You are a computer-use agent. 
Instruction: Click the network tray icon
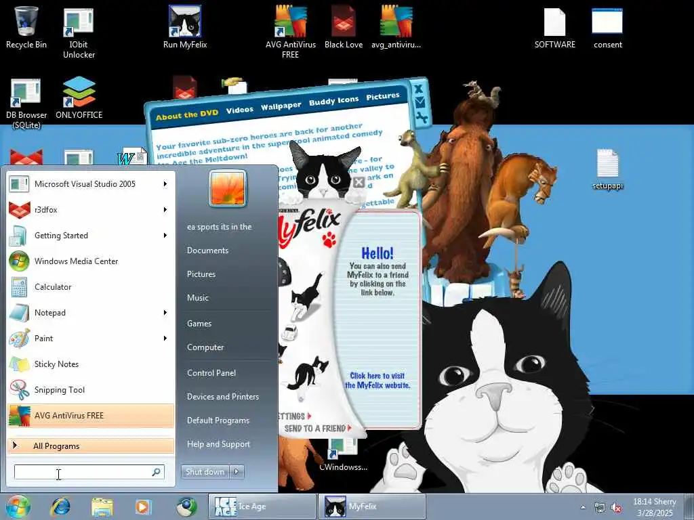[x=600, y=508]
